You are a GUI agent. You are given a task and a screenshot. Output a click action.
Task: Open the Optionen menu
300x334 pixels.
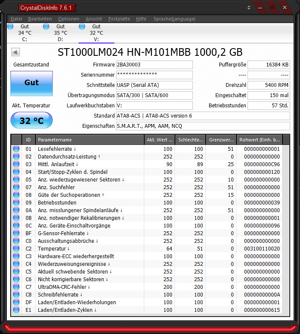69,19
